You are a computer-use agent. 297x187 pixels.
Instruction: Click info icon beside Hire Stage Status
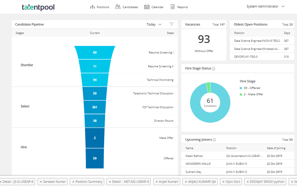tap(214, 69)
